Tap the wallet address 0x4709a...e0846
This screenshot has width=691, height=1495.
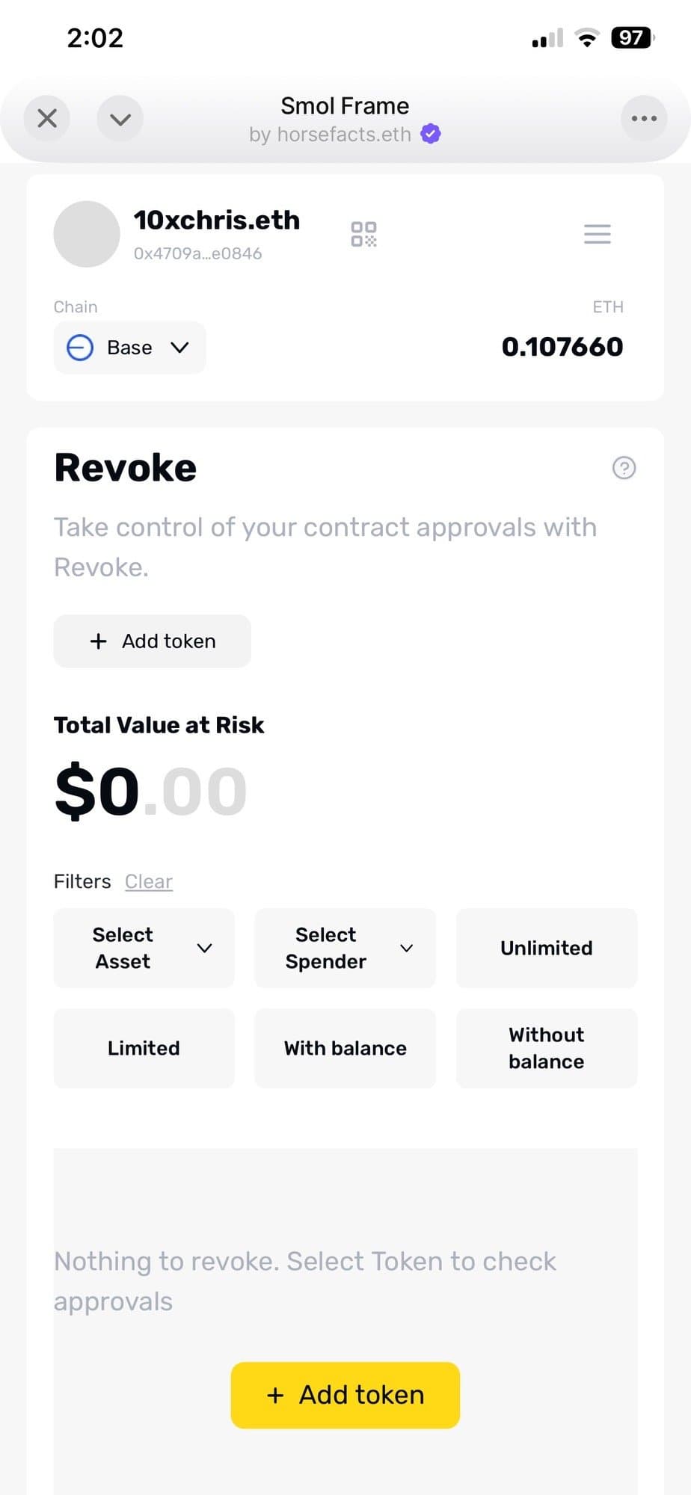(197, 254)
